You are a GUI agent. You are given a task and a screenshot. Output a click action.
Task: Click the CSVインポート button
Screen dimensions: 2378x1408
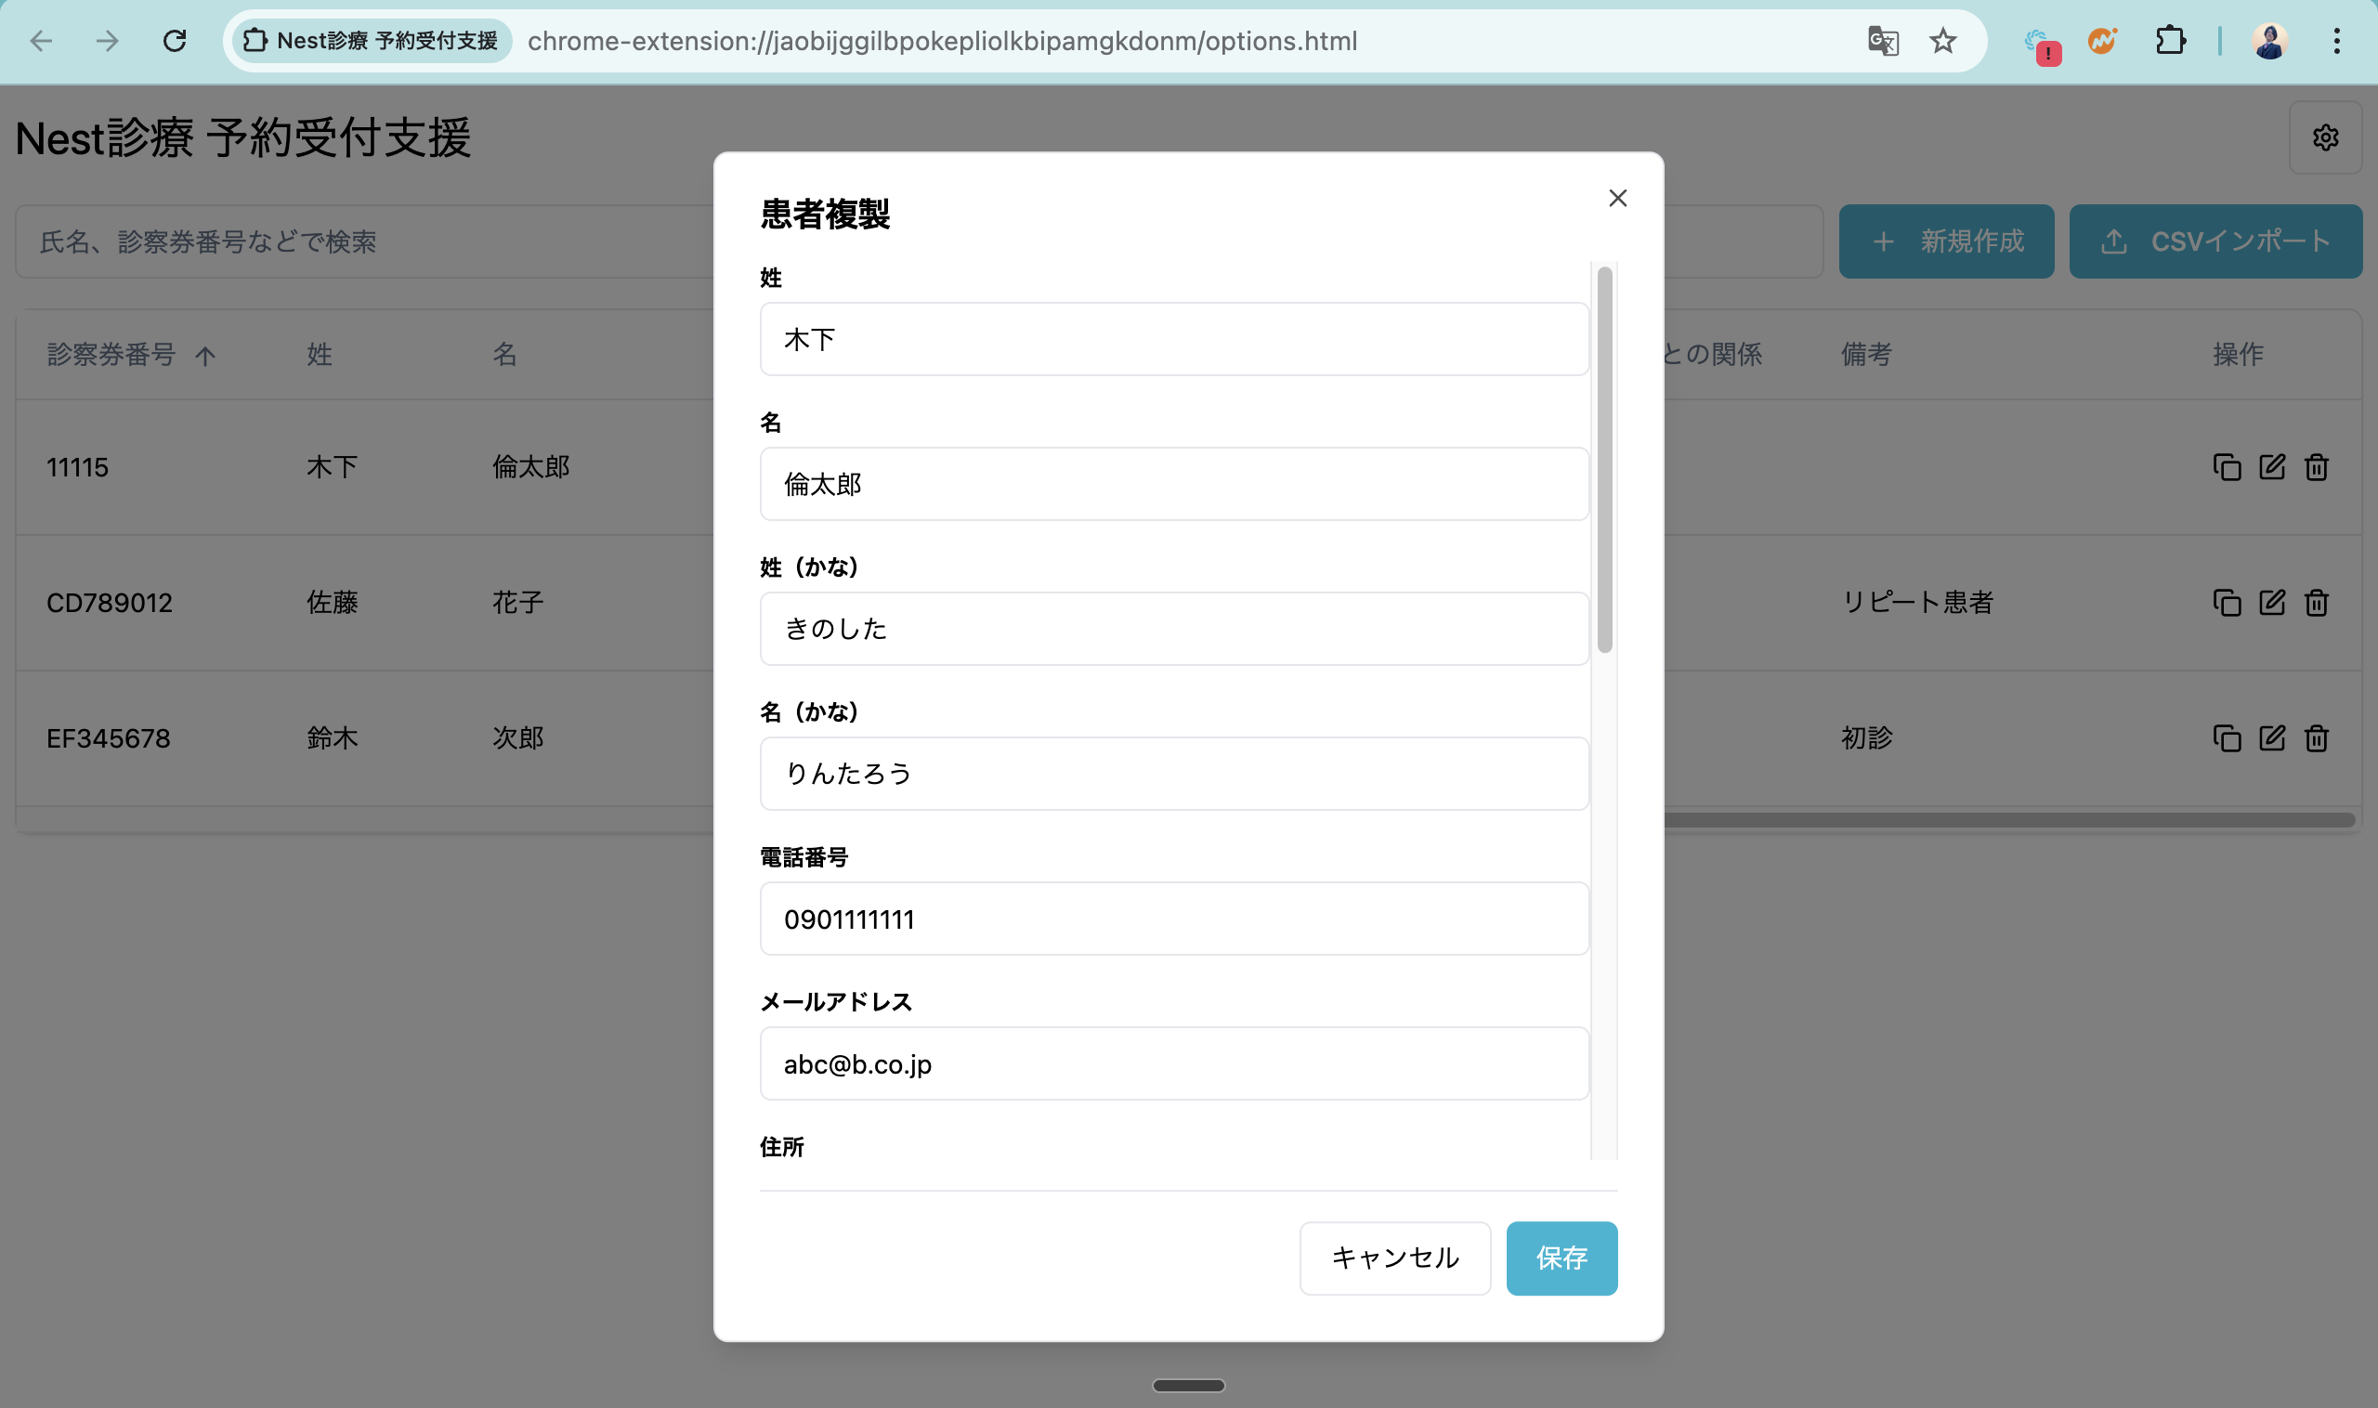2215,241
